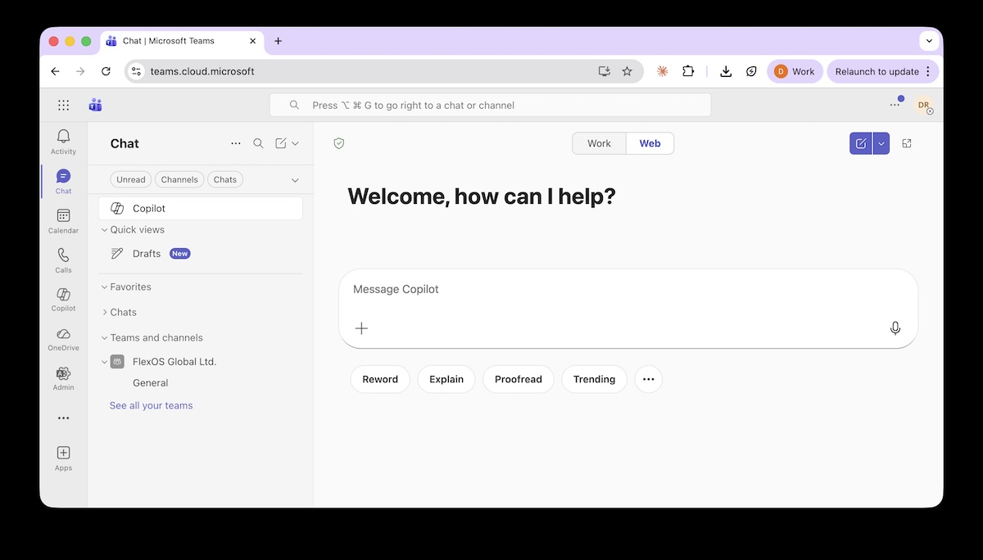
Task: Expand the Chats section
Action: pyautogui.click(x=104, y=312)
